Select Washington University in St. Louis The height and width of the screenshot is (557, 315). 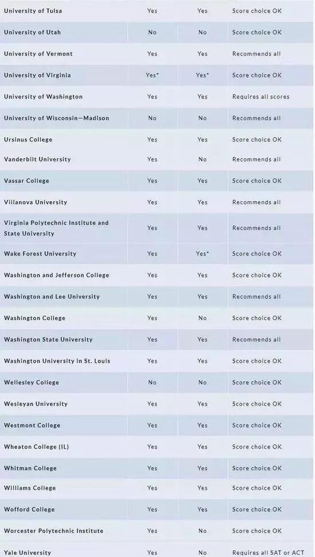[x=57, y=361]
